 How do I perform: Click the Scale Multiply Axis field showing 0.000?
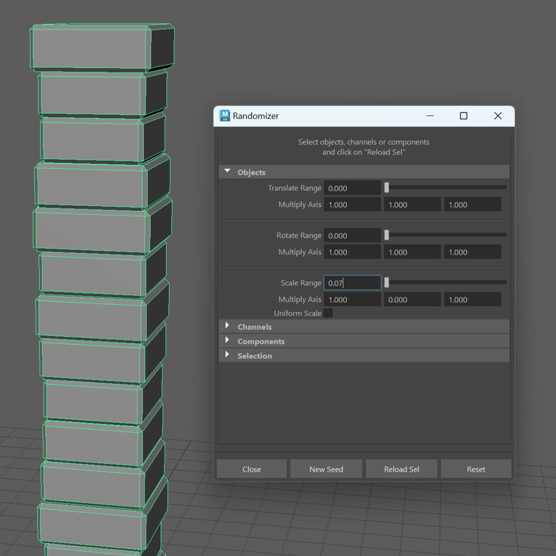[412, 300]
